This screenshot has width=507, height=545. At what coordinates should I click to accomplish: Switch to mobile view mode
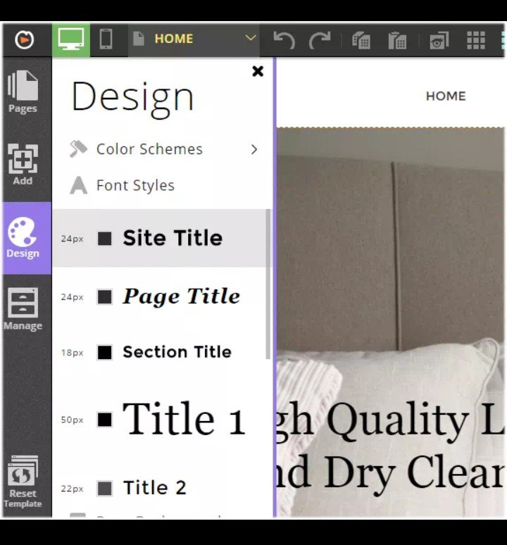(106, 39)
